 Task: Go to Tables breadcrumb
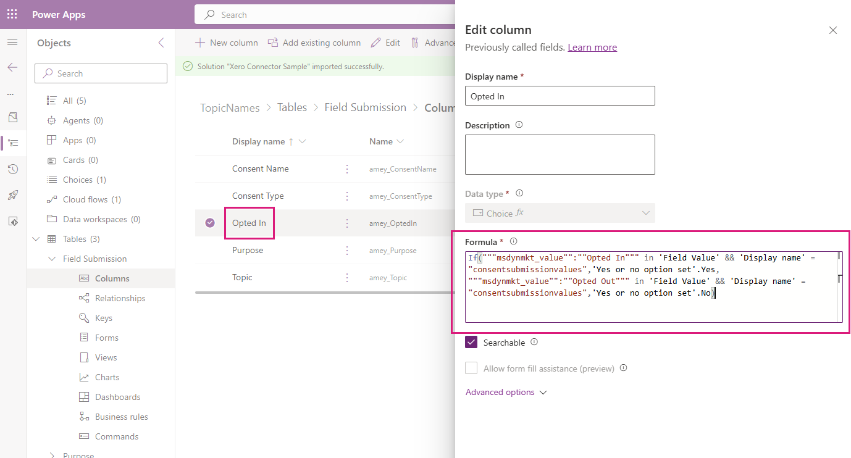(292, 107)
